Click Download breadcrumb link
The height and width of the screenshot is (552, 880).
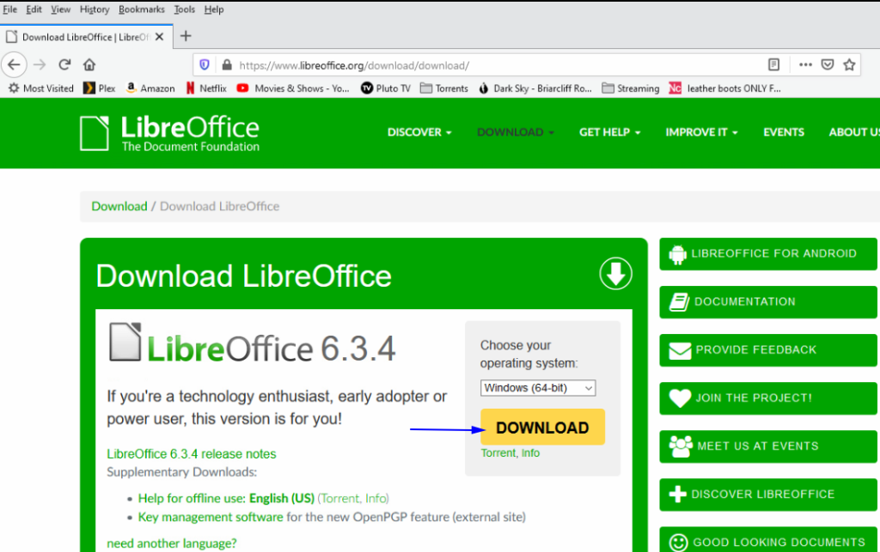(x=119, y=206)
